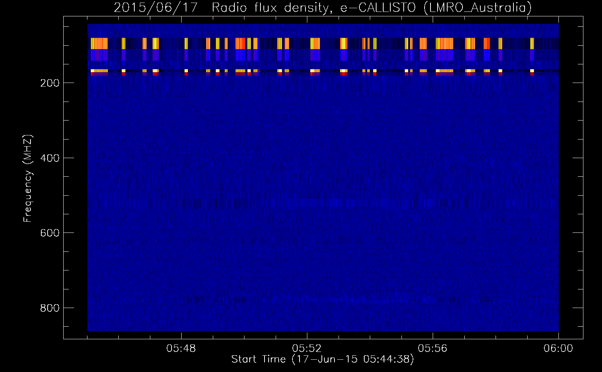The width and height of the screenshot is (602, 372).
Task: Click the plot title text at top
Action: click(x=323, y=7)
